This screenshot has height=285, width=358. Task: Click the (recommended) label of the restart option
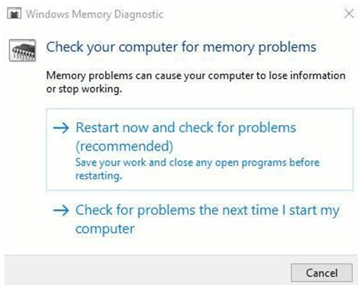point(124,146)
